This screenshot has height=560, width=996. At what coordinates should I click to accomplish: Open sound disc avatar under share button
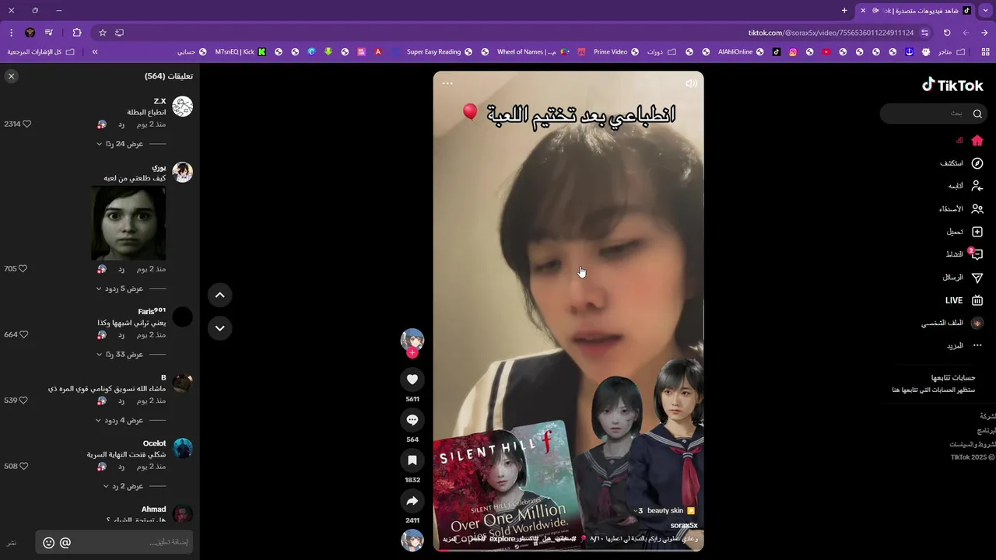coord(412,540)
